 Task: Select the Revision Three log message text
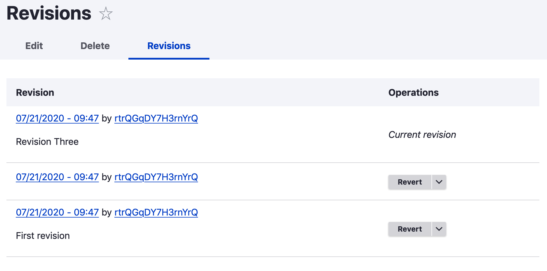[x=47, y=142]
